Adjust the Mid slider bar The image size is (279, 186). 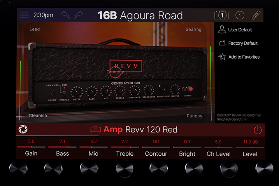tap(94, 147)
